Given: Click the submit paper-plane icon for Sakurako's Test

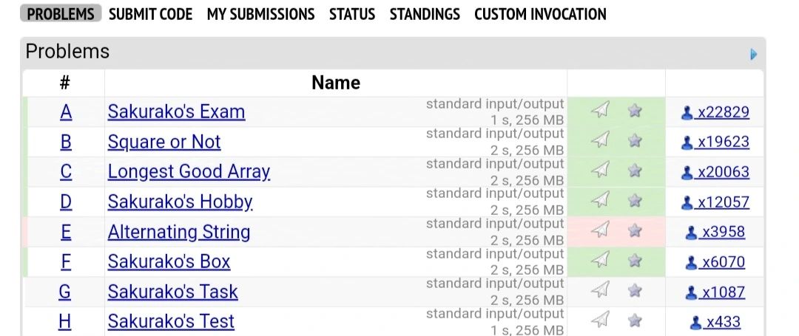Looking at the screenshot, I should pos(600,320).
